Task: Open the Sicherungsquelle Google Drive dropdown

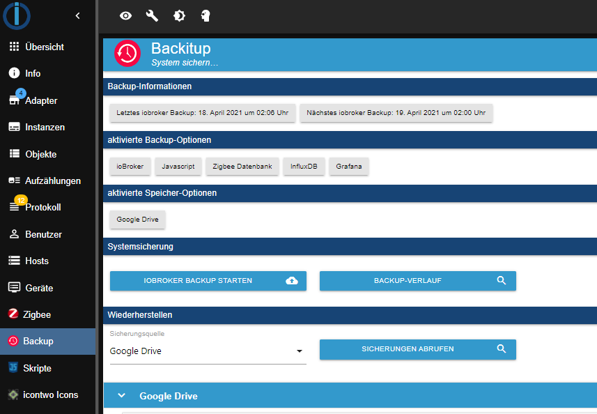Action: [x=208, y=351]
